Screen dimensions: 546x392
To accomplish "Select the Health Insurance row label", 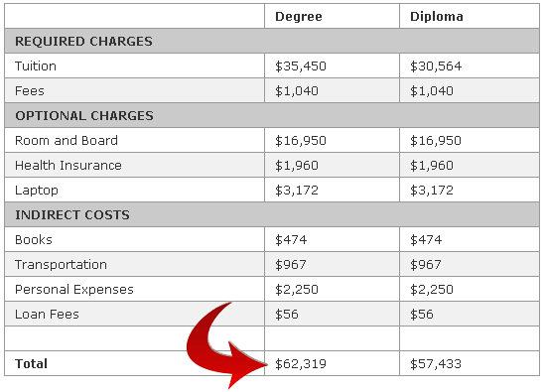I will tap(68, 166).
